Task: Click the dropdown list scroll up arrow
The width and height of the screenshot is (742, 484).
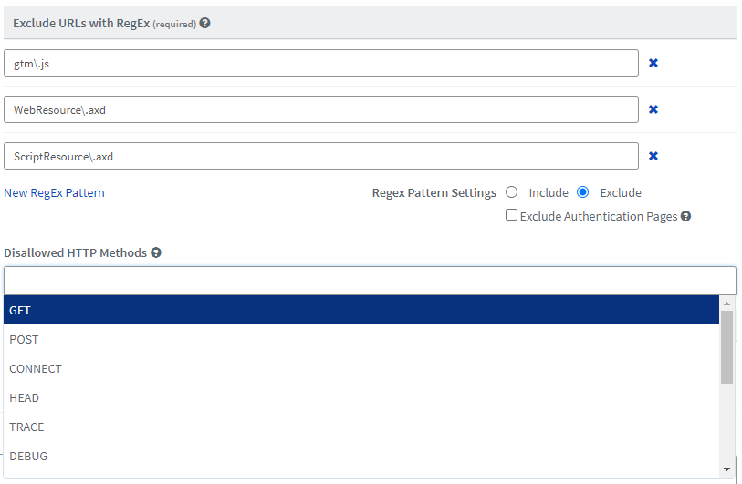Action: pyautogui.click(x=726, y=303)
